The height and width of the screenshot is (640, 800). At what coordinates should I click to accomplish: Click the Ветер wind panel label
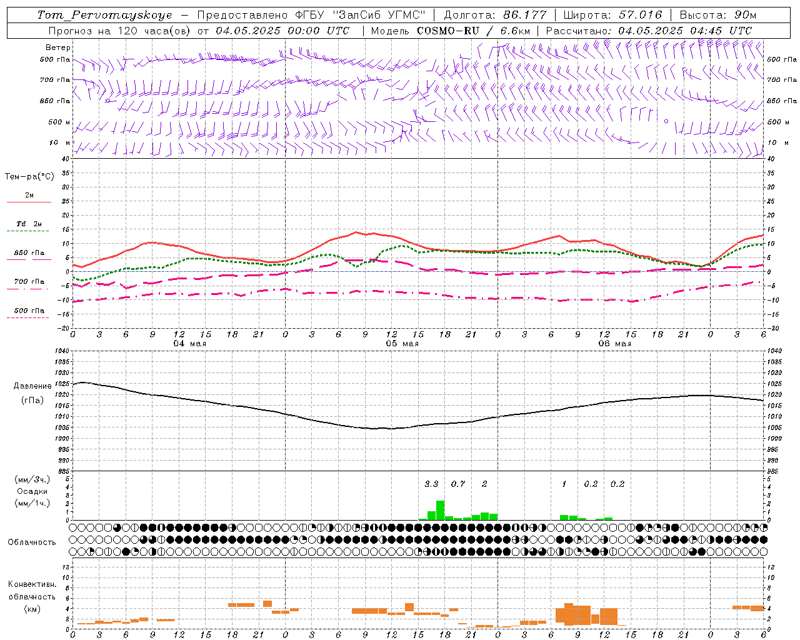[x=58, y=47]
